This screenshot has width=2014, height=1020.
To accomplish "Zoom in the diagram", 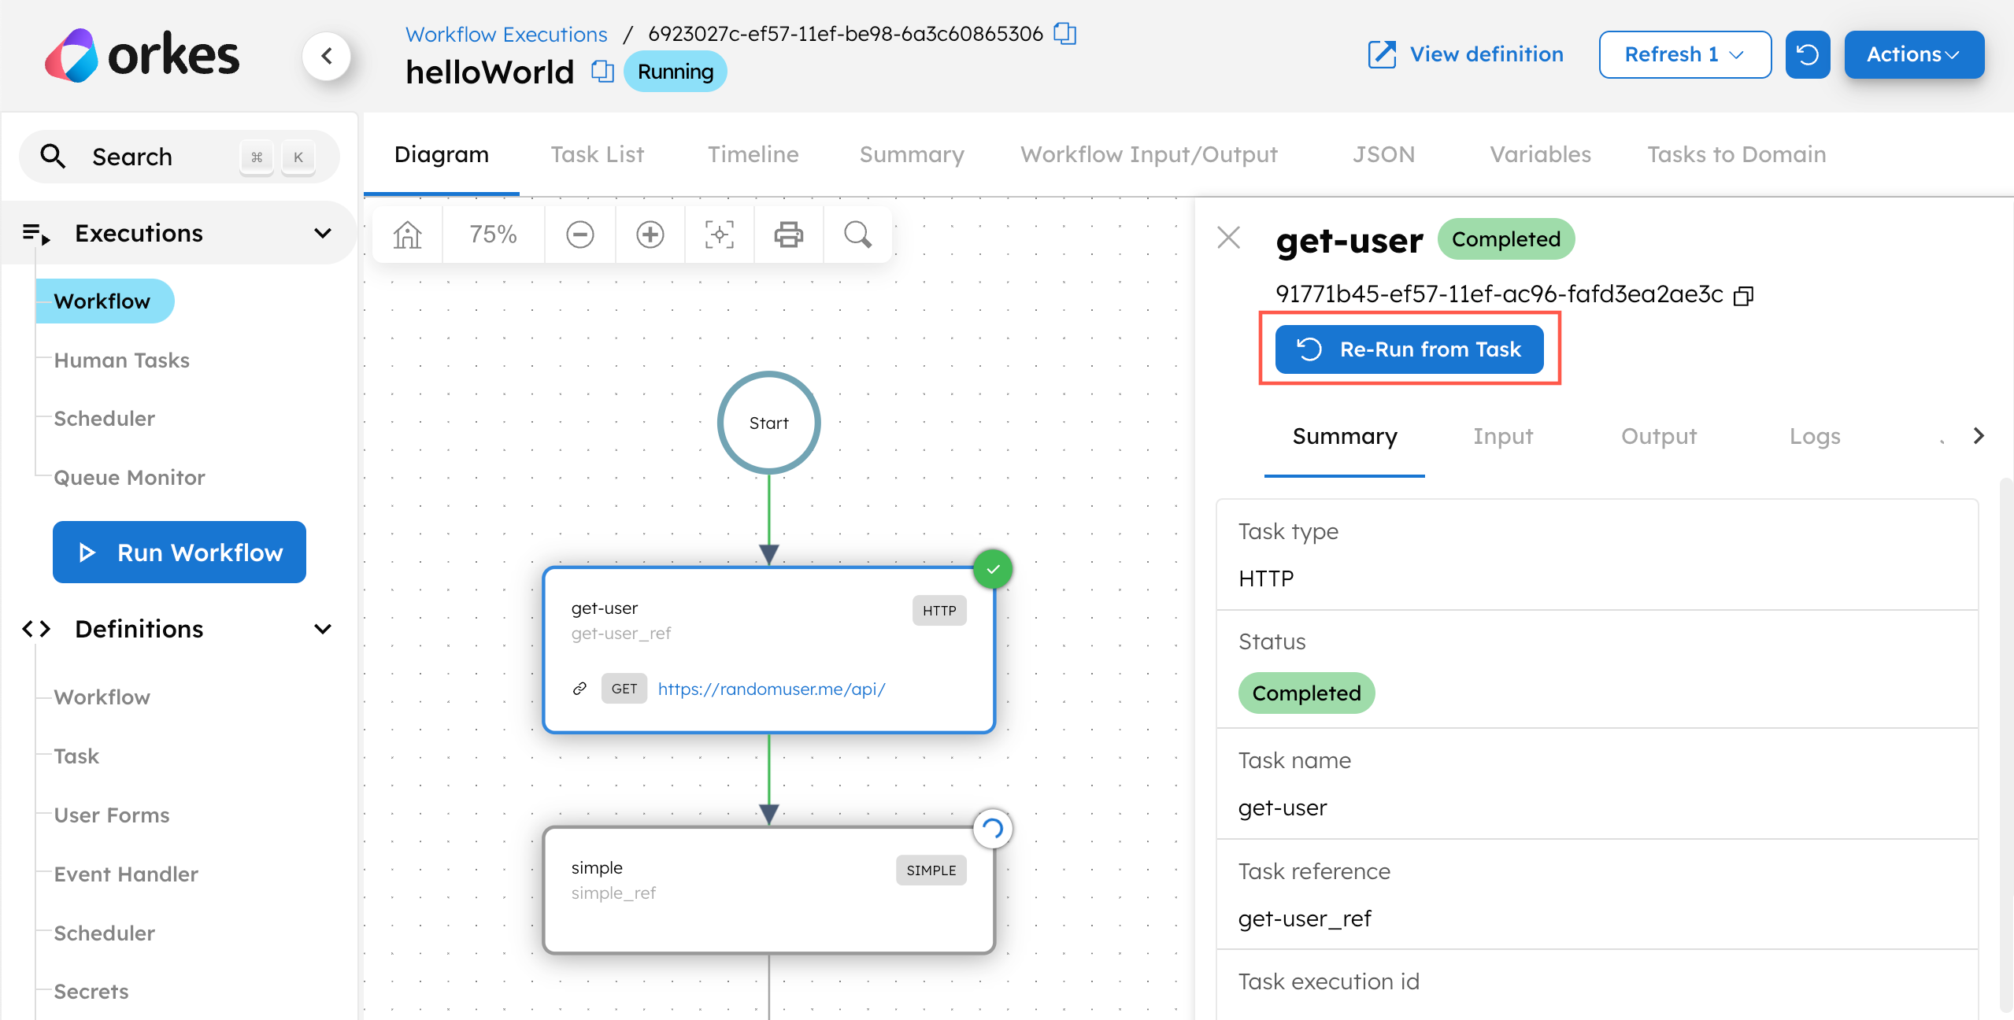I will [x=650, y=234].
